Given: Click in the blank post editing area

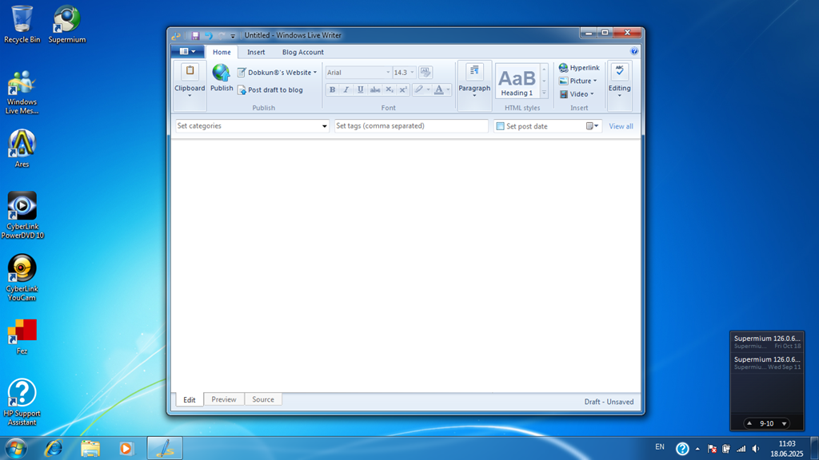Looking at the screenshot, I should 406,265.
